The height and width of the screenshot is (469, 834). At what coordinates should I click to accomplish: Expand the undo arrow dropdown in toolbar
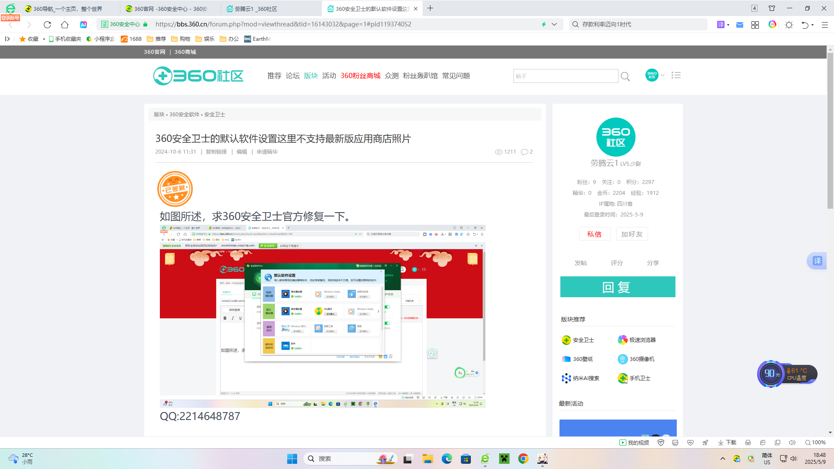812,25
